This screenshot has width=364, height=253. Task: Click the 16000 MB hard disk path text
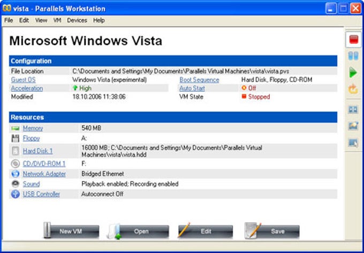(172, 151)
